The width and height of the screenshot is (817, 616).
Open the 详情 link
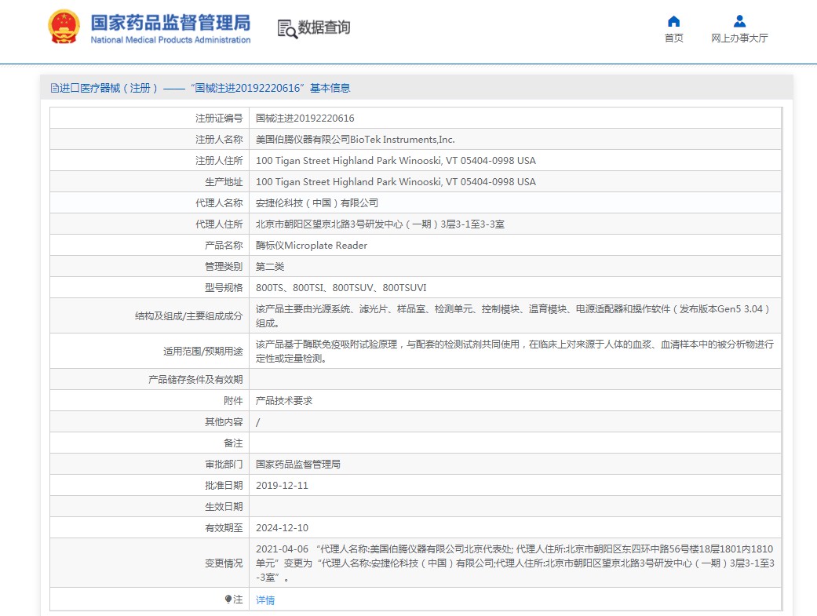point(265,600)
